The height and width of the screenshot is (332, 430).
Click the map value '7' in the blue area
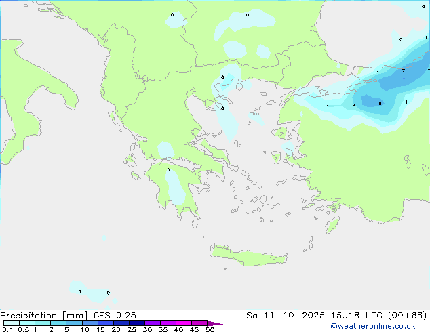[403, 71]
